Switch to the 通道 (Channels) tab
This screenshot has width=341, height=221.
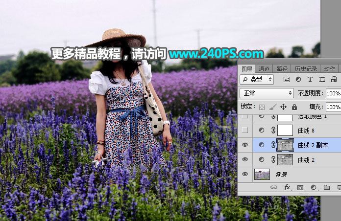coord(264,69)
